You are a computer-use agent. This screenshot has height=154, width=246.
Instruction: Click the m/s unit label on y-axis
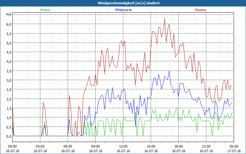coord(9,14)
